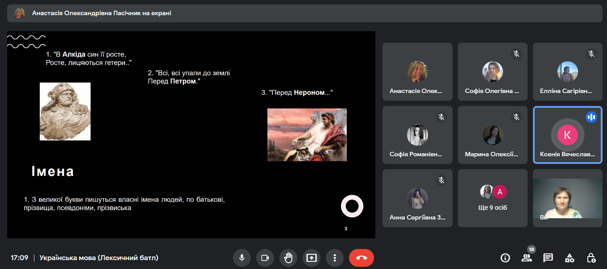Viewport: 607px width, 269px height.
Task: Show the participants list icon
Action: coord(527,257)
